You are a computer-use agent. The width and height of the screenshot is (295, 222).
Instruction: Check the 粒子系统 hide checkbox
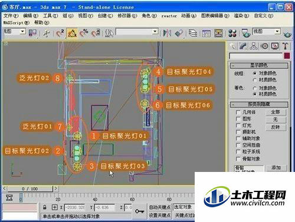click(x=238, y=152)
